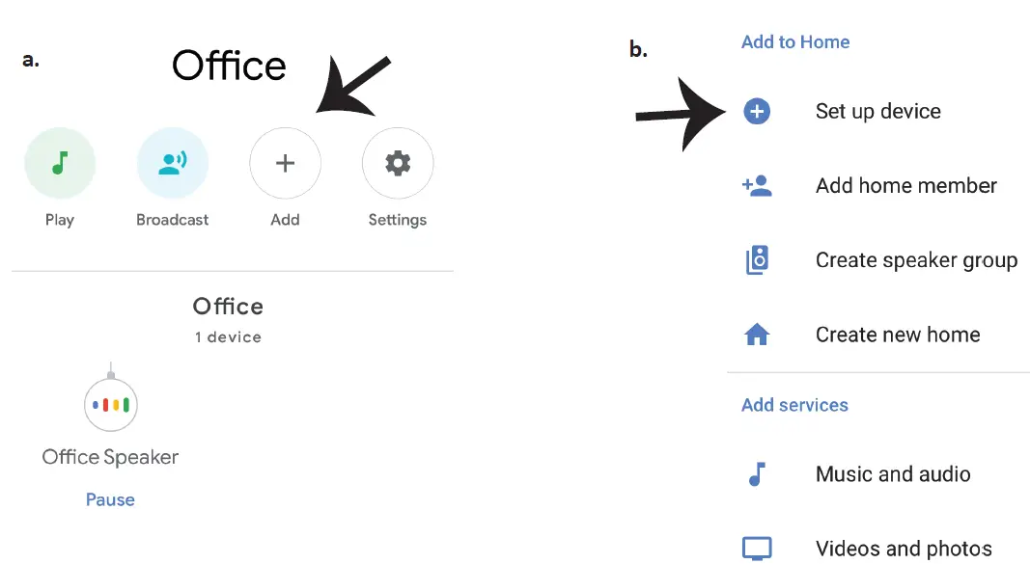The width and height of the screenshot is (1030, 564).
Task: Tap the Office room heading above device count
Action: (x=228, y=307)
